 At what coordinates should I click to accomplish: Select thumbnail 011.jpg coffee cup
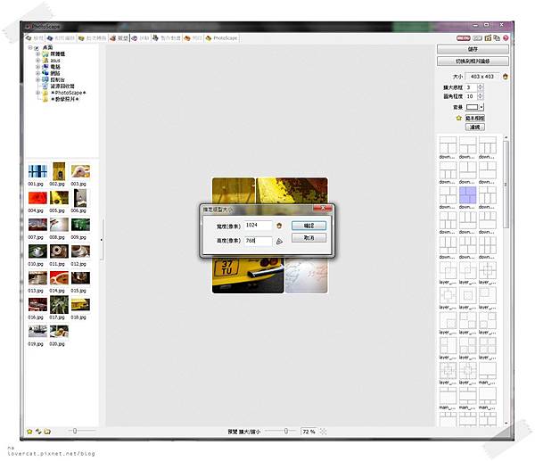[x=59, y=251]
